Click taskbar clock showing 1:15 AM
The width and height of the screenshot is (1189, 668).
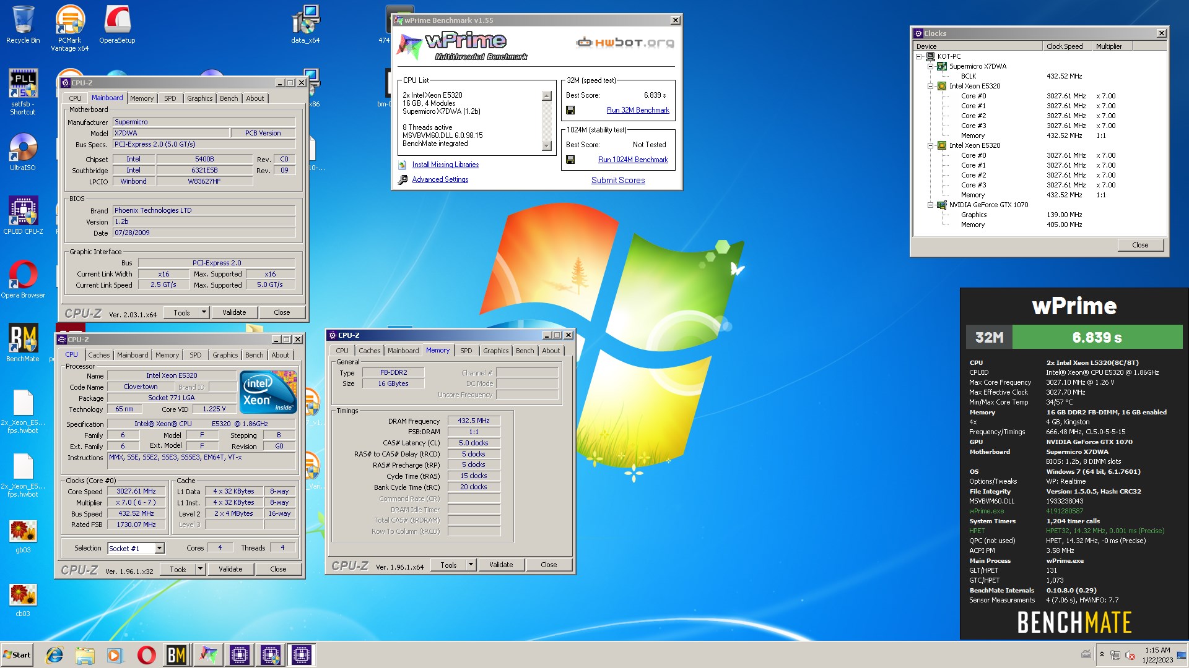tap(1157, 655)
